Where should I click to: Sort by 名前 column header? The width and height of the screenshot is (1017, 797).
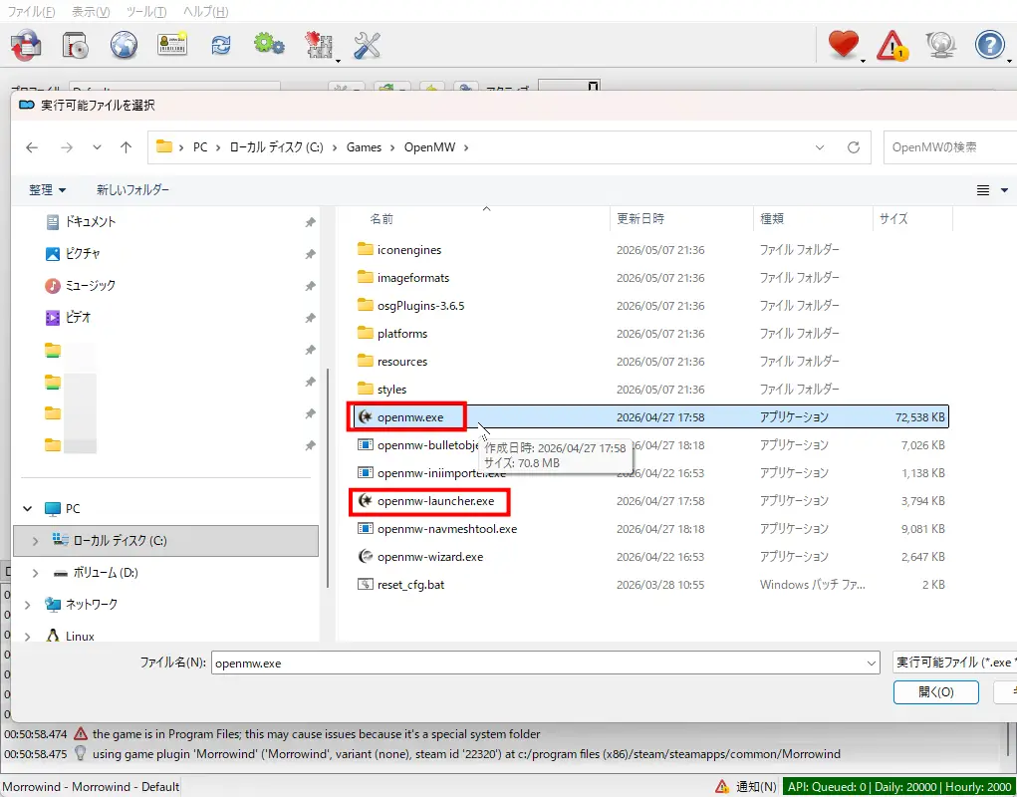coord(381,219)
